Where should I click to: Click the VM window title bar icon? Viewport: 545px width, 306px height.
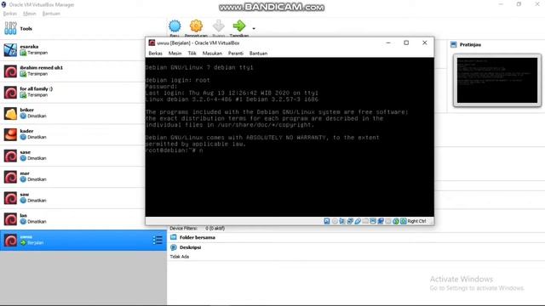click(152, 42)
